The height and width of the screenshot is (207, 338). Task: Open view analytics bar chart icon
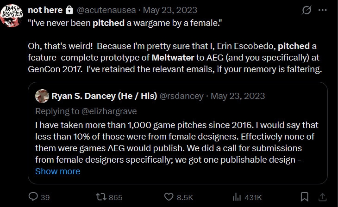237,197
